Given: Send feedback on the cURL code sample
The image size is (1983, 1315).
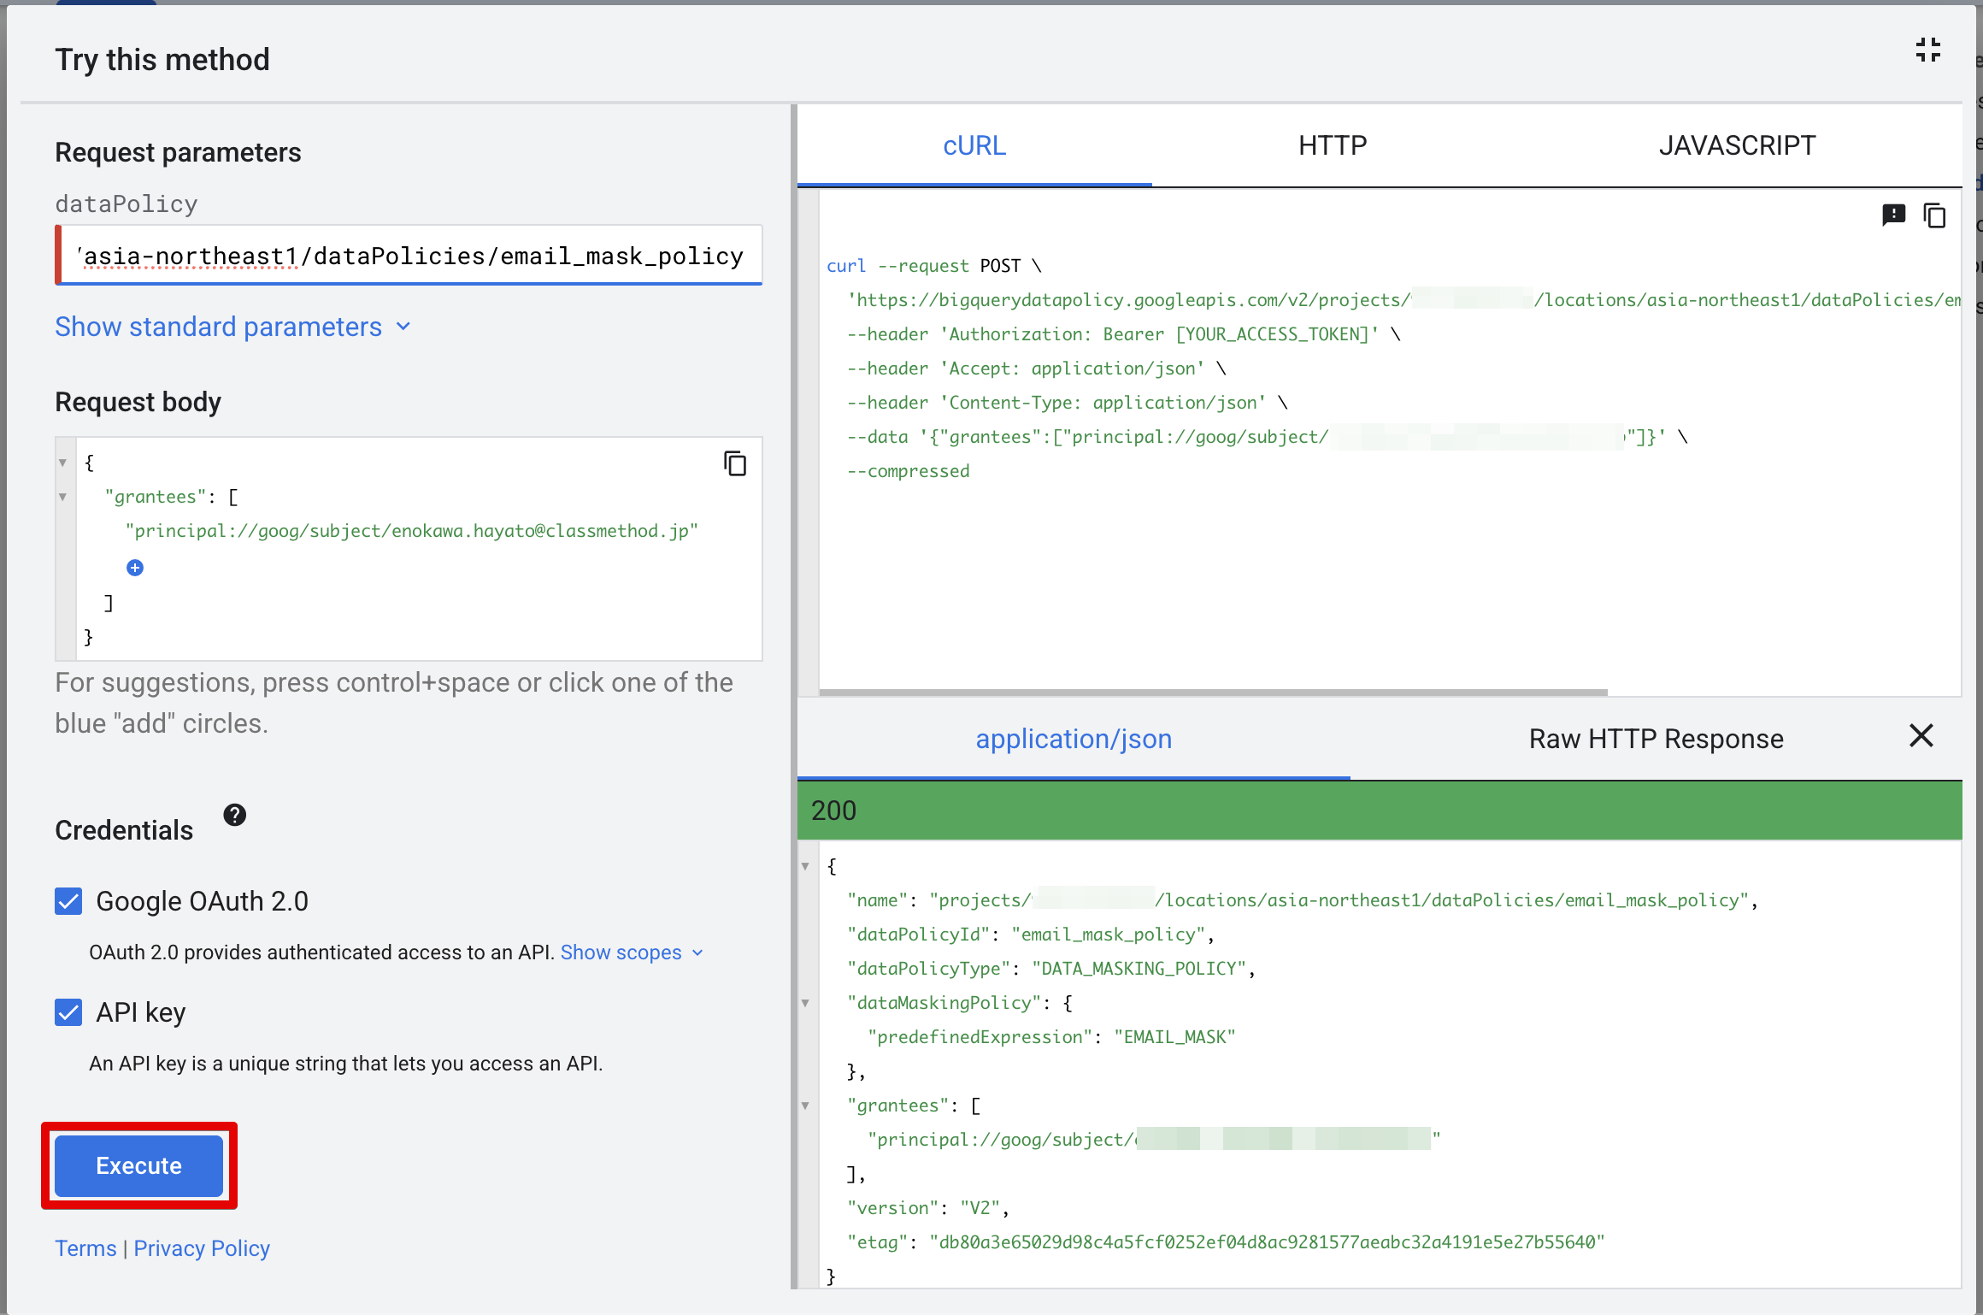Looking at the screenshot, I should coord(1893,215).
